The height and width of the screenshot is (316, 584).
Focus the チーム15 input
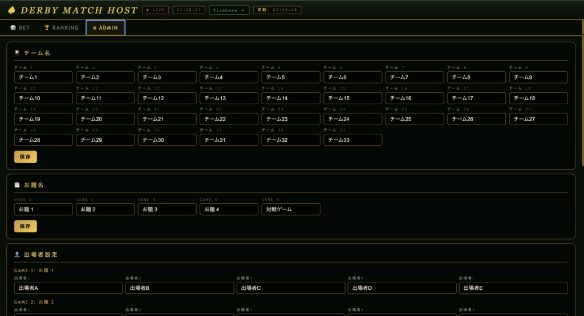point(352,98)
